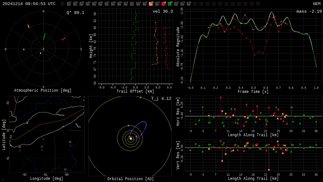The image size is (323, 182).
Task: Click the Vert Res [km] axis label
Action: click(x=178, y=155)
